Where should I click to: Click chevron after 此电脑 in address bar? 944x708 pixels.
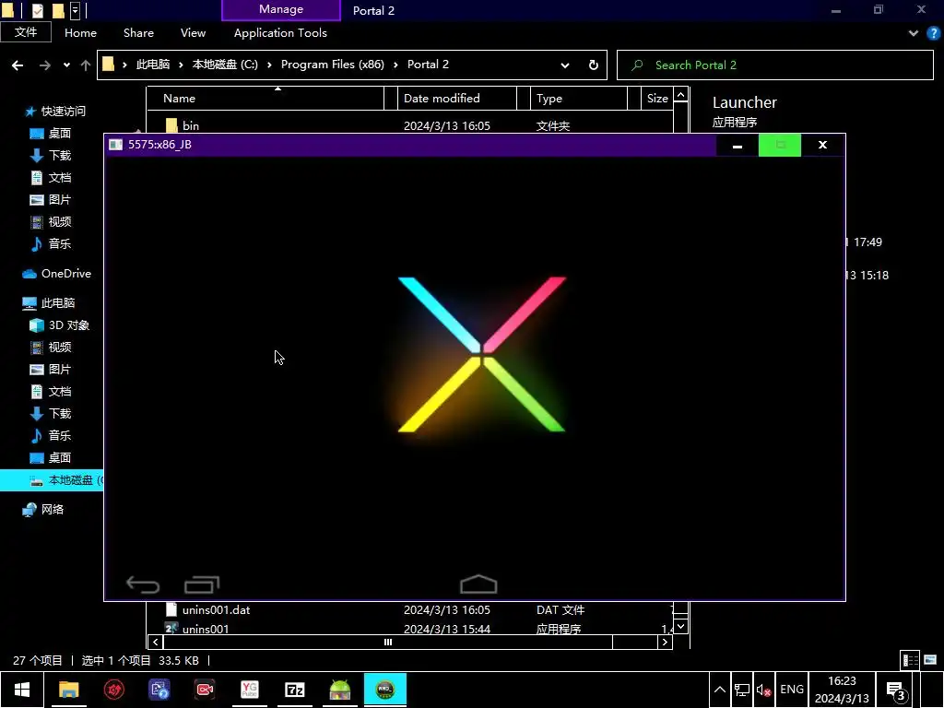[x=181, y=65]
